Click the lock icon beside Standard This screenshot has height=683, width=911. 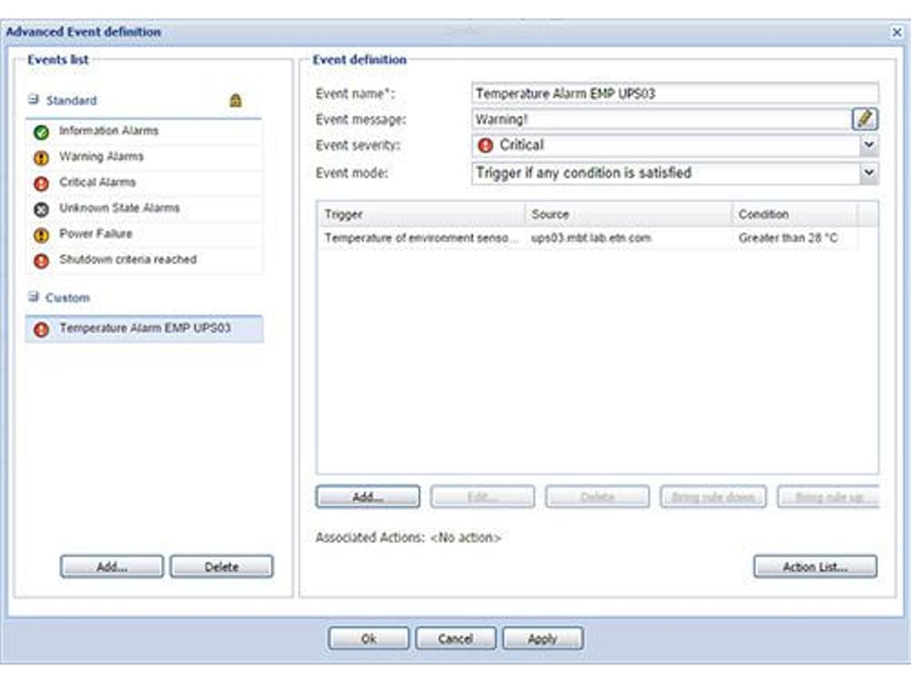235,101
